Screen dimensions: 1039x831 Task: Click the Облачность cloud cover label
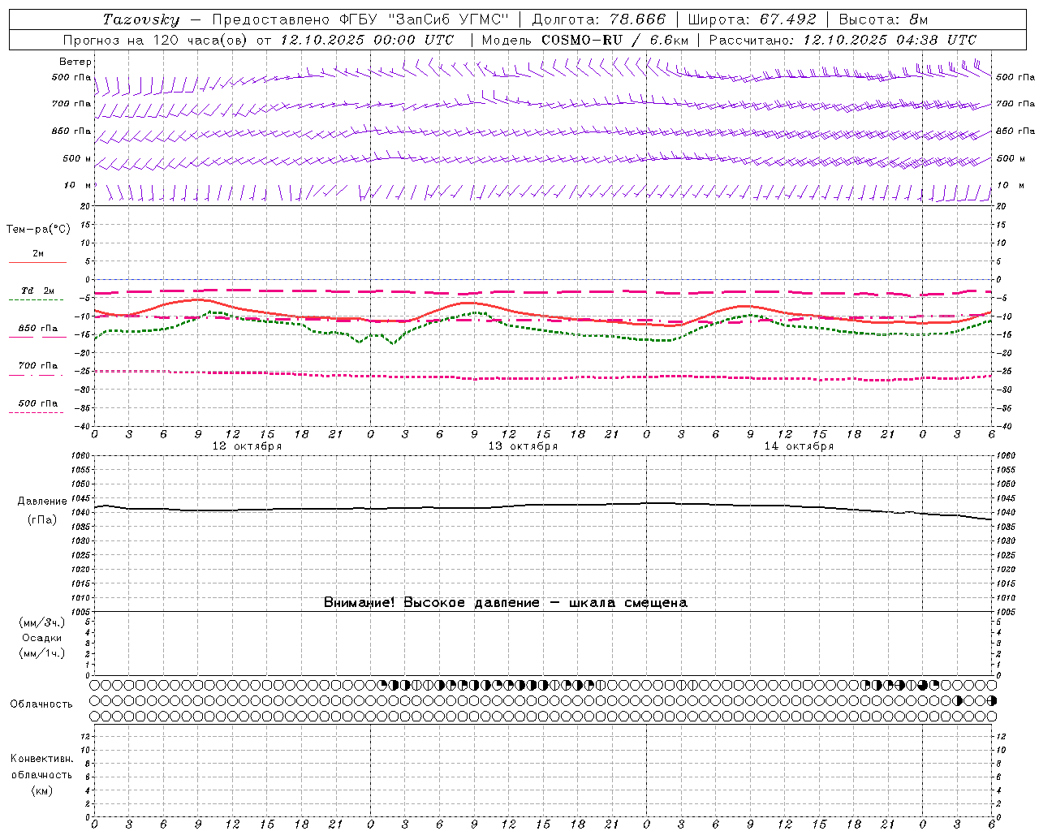click(41, 704)
